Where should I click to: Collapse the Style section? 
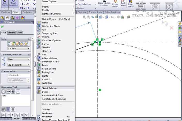tap(29, 39)
